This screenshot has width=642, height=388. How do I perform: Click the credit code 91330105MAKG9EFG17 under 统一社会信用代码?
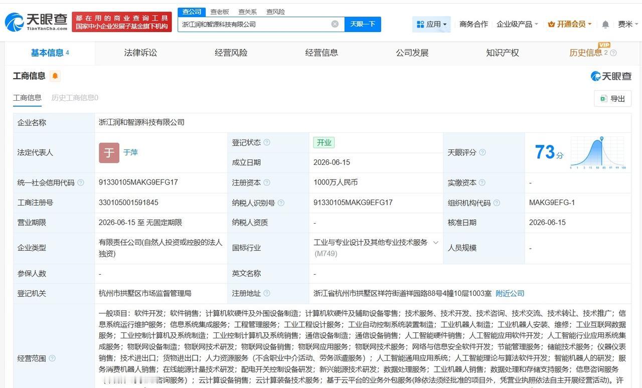coord(138,182)
